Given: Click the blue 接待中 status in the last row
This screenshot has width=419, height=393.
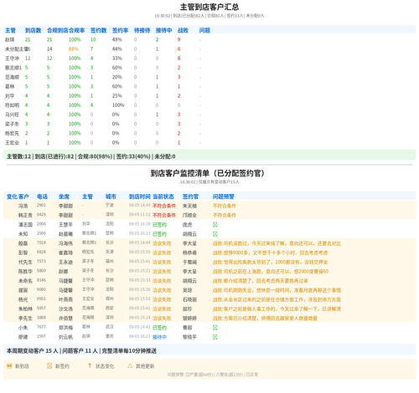Looking at the screenshot, I should [x=159, y=337].
